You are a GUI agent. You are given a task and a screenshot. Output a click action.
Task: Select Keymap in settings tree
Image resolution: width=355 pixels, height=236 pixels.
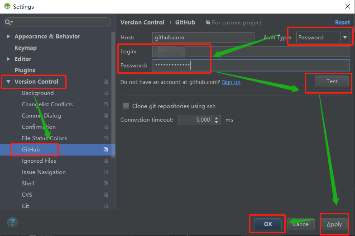[25, 48]
